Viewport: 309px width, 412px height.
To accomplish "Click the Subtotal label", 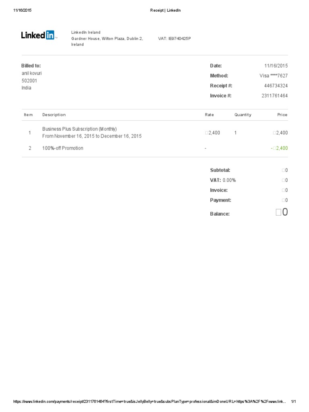I will tap(220, 170).
